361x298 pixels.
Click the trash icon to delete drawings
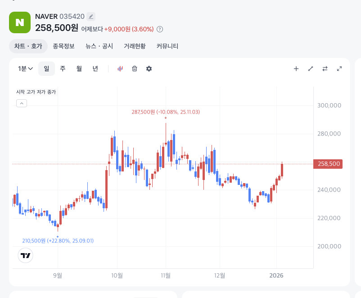pos(135,69)
